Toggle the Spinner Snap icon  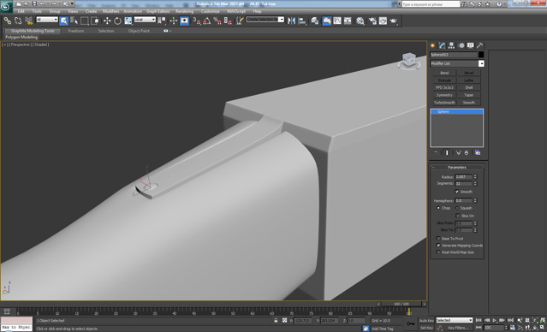point(228,21)
